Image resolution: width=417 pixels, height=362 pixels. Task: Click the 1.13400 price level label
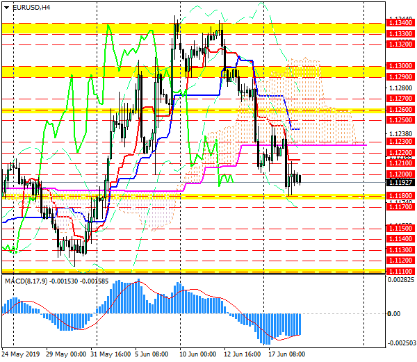[401, 23]
